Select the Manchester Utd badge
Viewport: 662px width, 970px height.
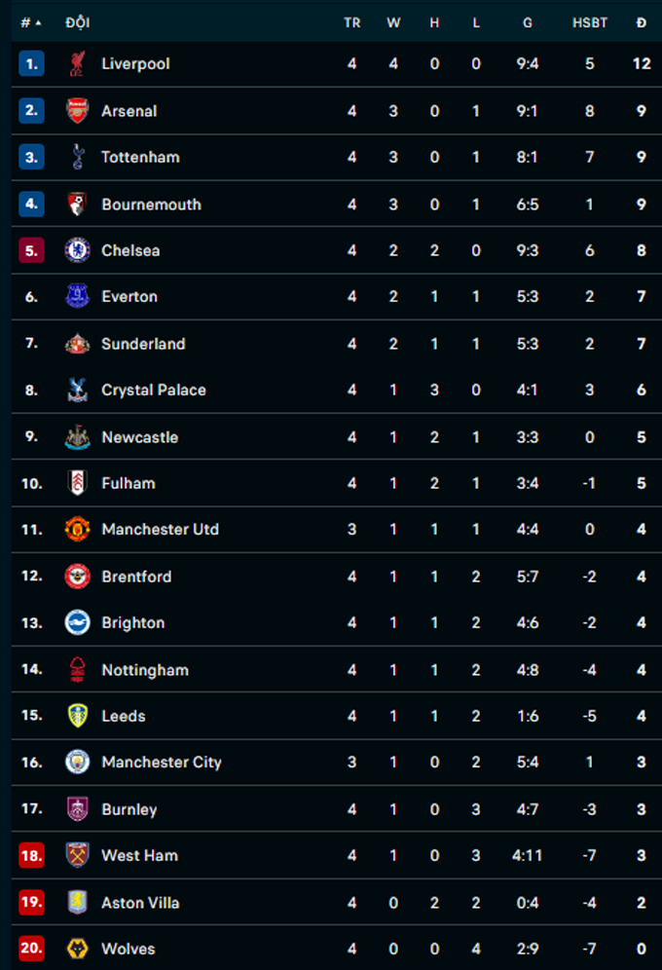(x=77, y=529)
